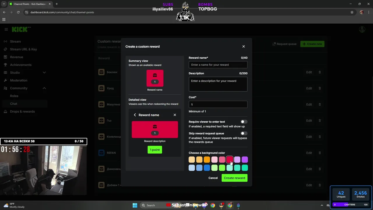Choose the pale pink background color
The width and height of the screenshot is (373, 210).
[214, 160]
